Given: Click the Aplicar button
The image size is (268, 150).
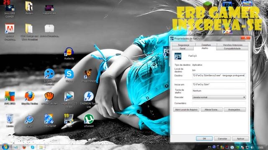Looking at the screenshot, I should 240,139.
